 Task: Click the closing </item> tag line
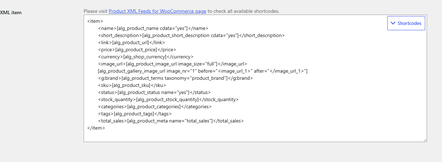tap(96, 128)
